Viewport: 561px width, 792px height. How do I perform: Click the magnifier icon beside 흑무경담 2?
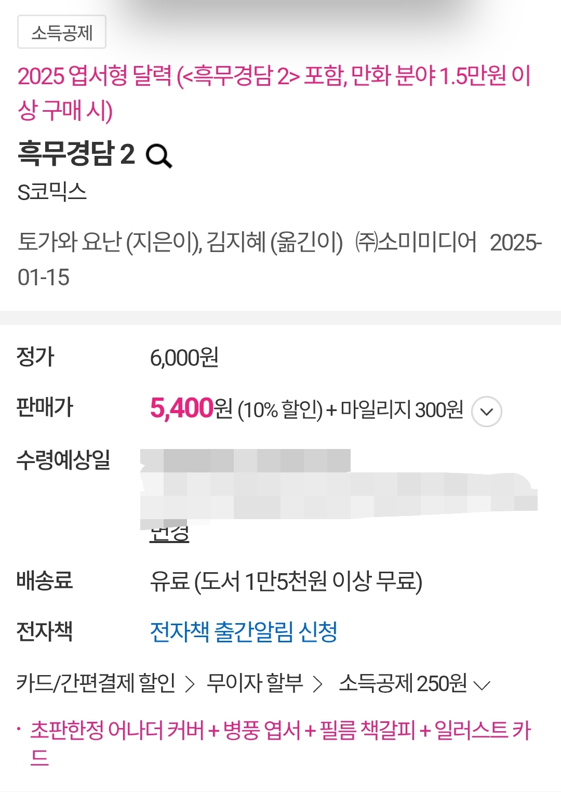158,156
